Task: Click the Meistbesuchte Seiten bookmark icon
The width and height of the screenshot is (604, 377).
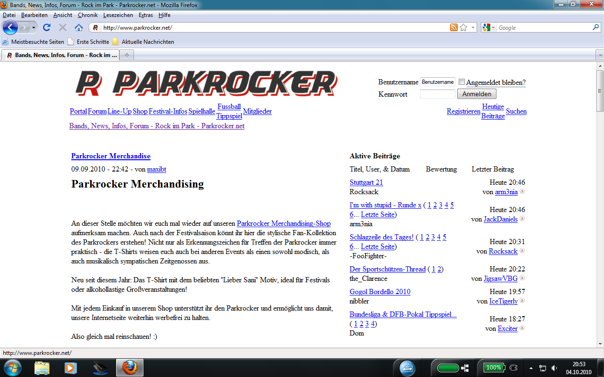Action: click(x=5, y=42)
